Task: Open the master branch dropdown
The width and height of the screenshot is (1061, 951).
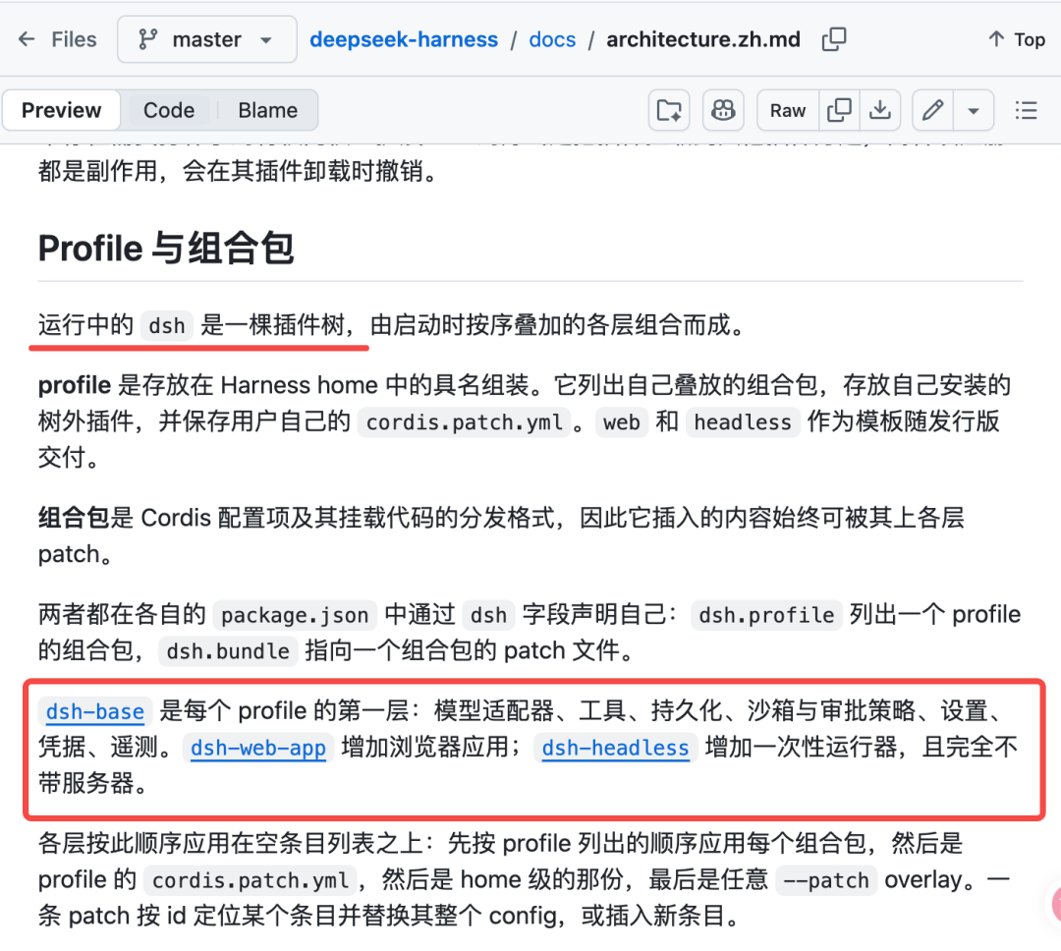Action: [206, 39]
